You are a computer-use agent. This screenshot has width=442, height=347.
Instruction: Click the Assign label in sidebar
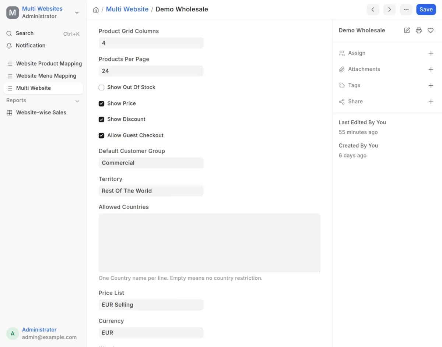pos(357,53)
